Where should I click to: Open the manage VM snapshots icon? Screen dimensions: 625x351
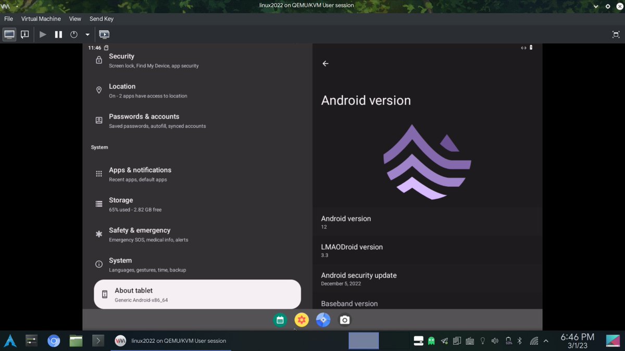click(x=104, y=34)
